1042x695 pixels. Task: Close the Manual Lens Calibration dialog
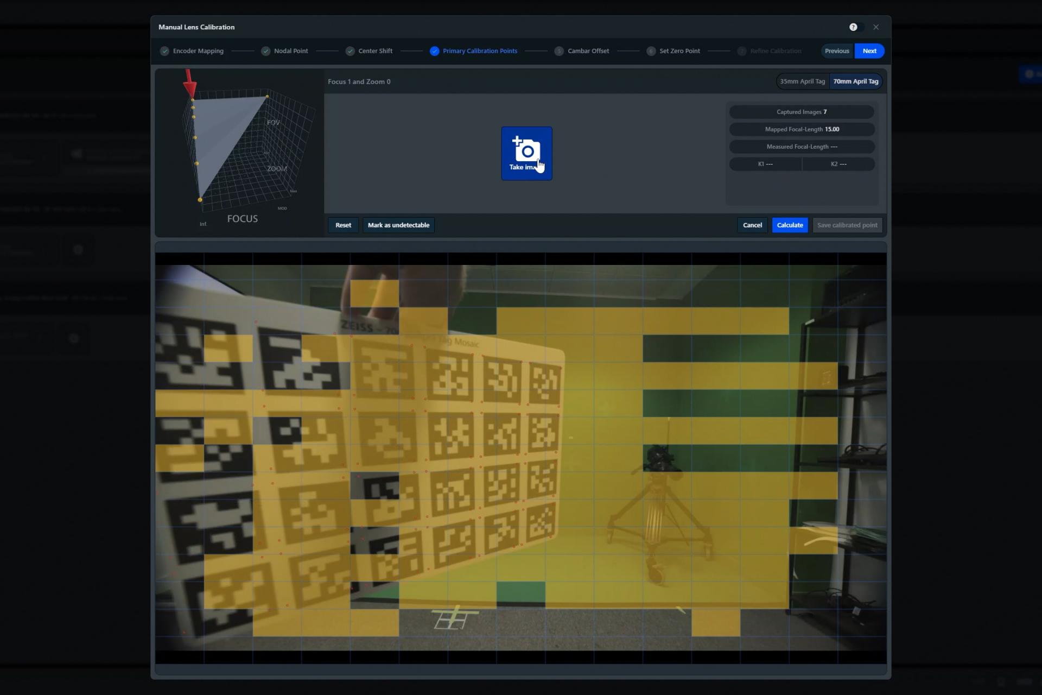coord(875,27)
